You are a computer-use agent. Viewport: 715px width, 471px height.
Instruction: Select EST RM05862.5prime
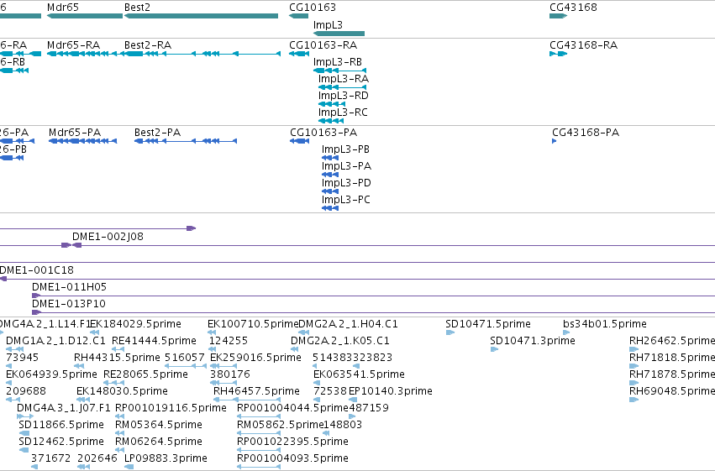[x=259, y=434]
